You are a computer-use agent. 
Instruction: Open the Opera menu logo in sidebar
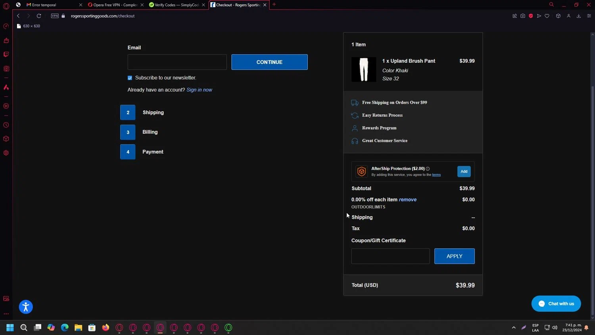click(x=6, y=6)
